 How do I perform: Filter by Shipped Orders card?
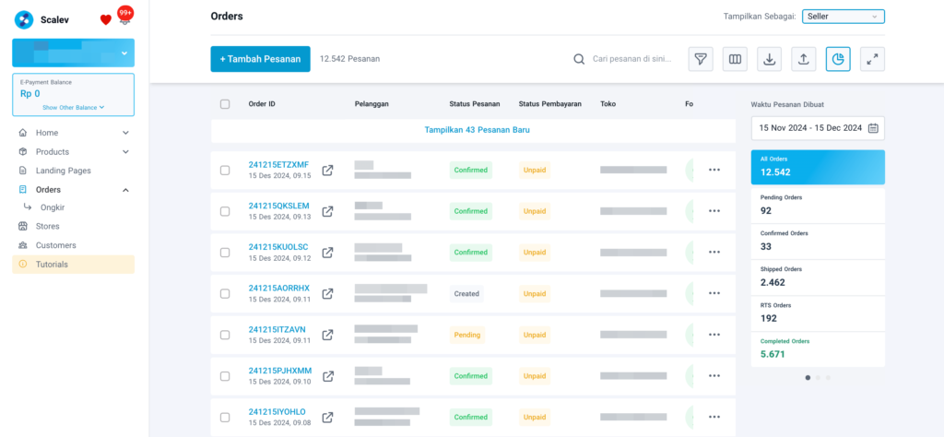pos(818,277)
